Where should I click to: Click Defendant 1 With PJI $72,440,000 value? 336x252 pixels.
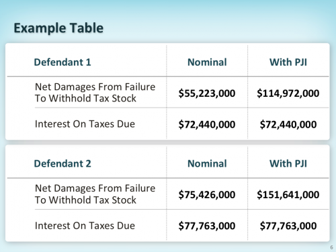coord(288,124)
